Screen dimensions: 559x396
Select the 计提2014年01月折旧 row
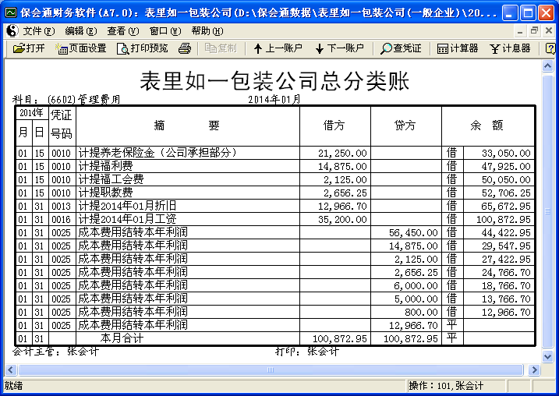coord(275,206)
